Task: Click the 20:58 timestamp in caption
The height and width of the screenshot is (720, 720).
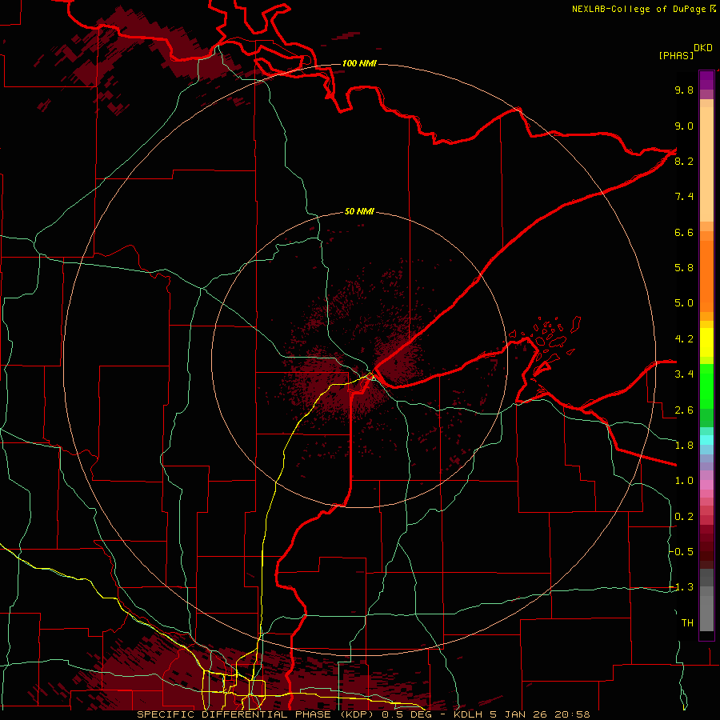Action: pos(572,714)
